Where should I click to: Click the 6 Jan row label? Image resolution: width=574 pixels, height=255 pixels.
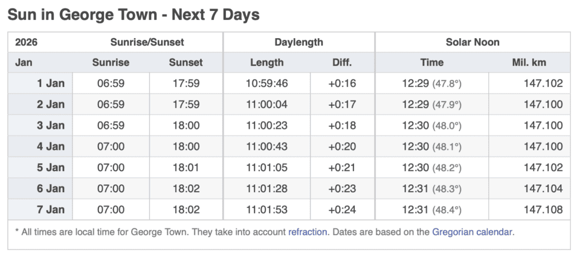tap(50, 189)
